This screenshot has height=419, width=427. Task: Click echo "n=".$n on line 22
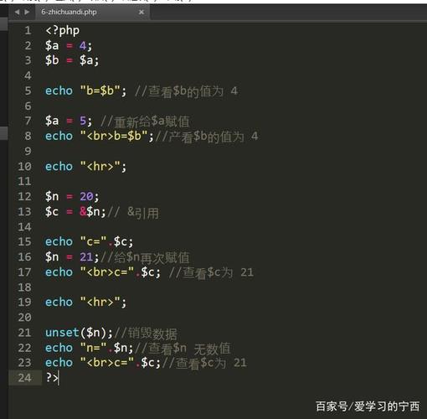[90, 348]
